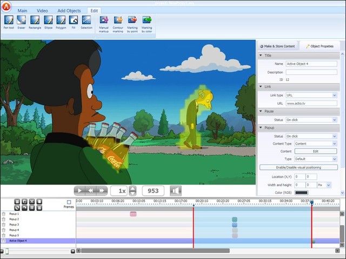
Task: Switch to Object Properties tab
Action: (320, 46)
